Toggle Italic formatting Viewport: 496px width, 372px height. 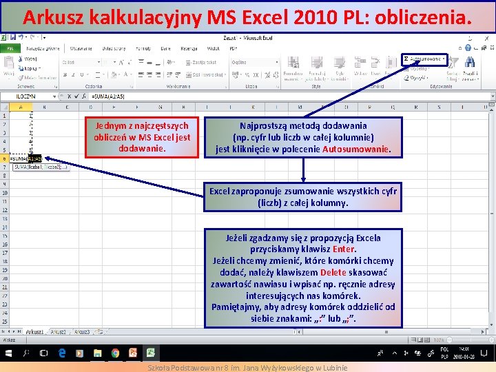pos(73,74)
